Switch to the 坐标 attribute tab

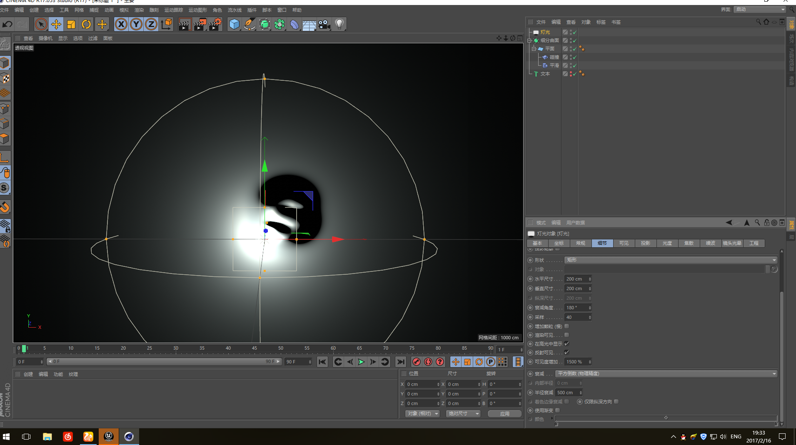click(x=559, y=243)
